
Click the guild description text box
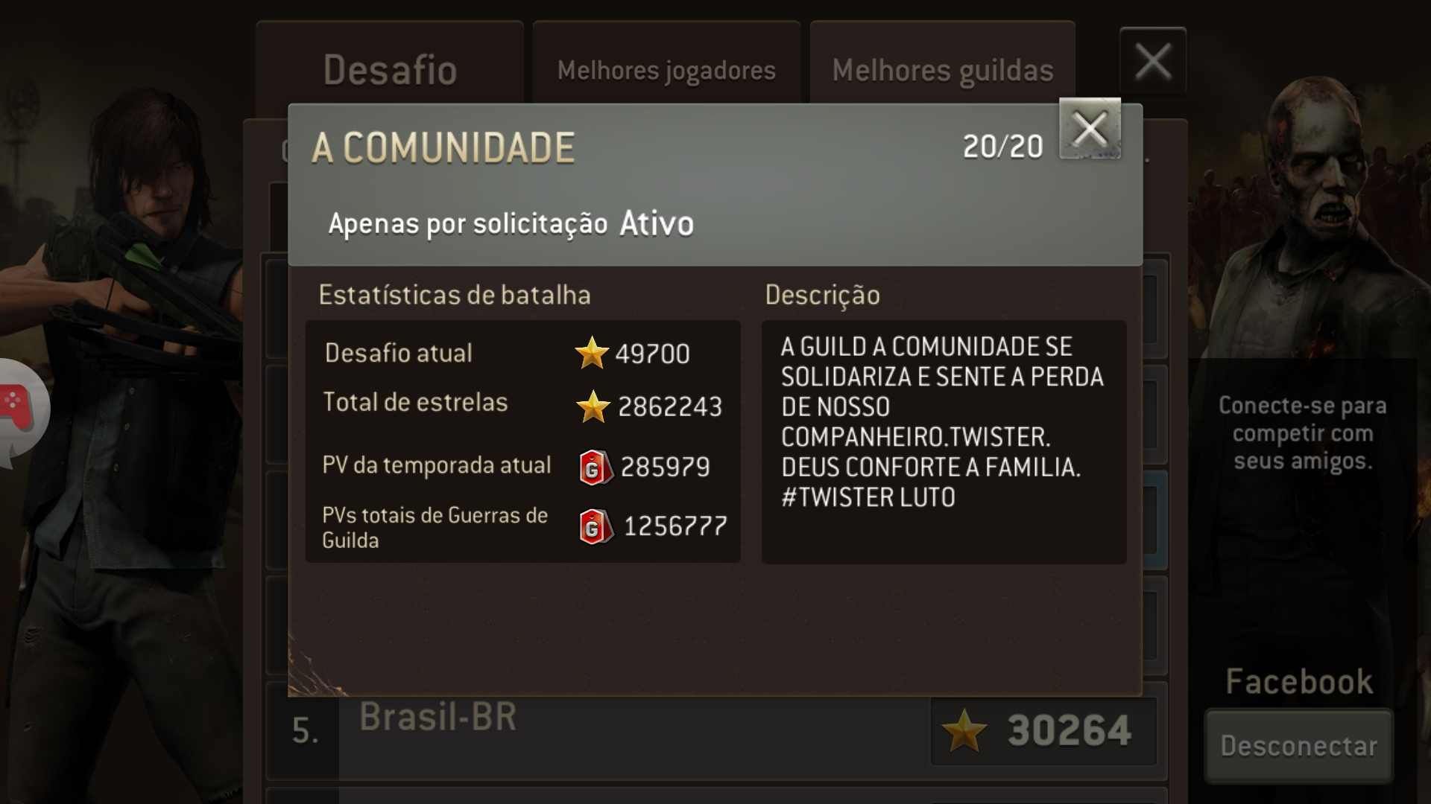(944, 441)
